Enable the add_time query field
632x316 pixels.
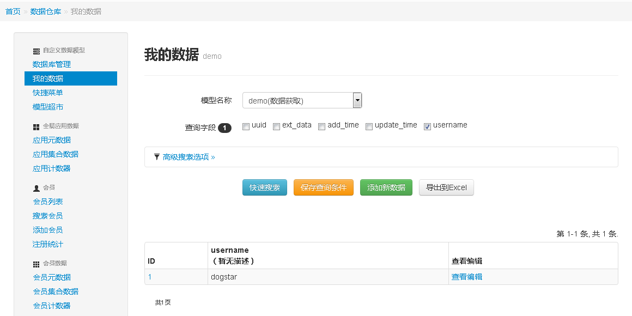(321, 126)
